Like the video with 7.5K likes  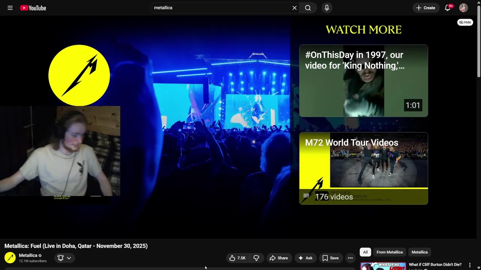pos(237,258)
